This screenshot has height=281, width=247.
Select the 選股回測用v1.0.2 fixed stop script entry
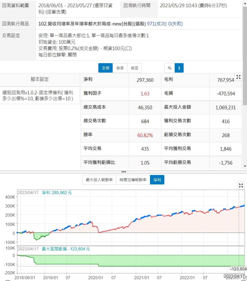pos(38,95)
